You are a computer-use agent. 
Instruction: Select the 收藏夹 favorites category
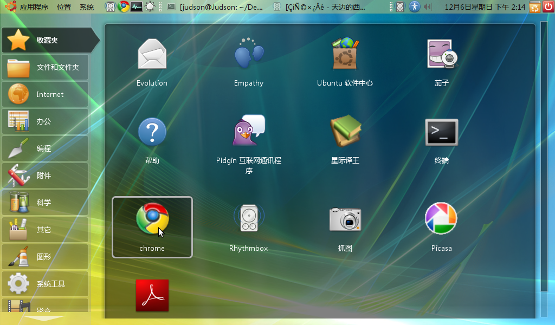[x=50, y=40]
